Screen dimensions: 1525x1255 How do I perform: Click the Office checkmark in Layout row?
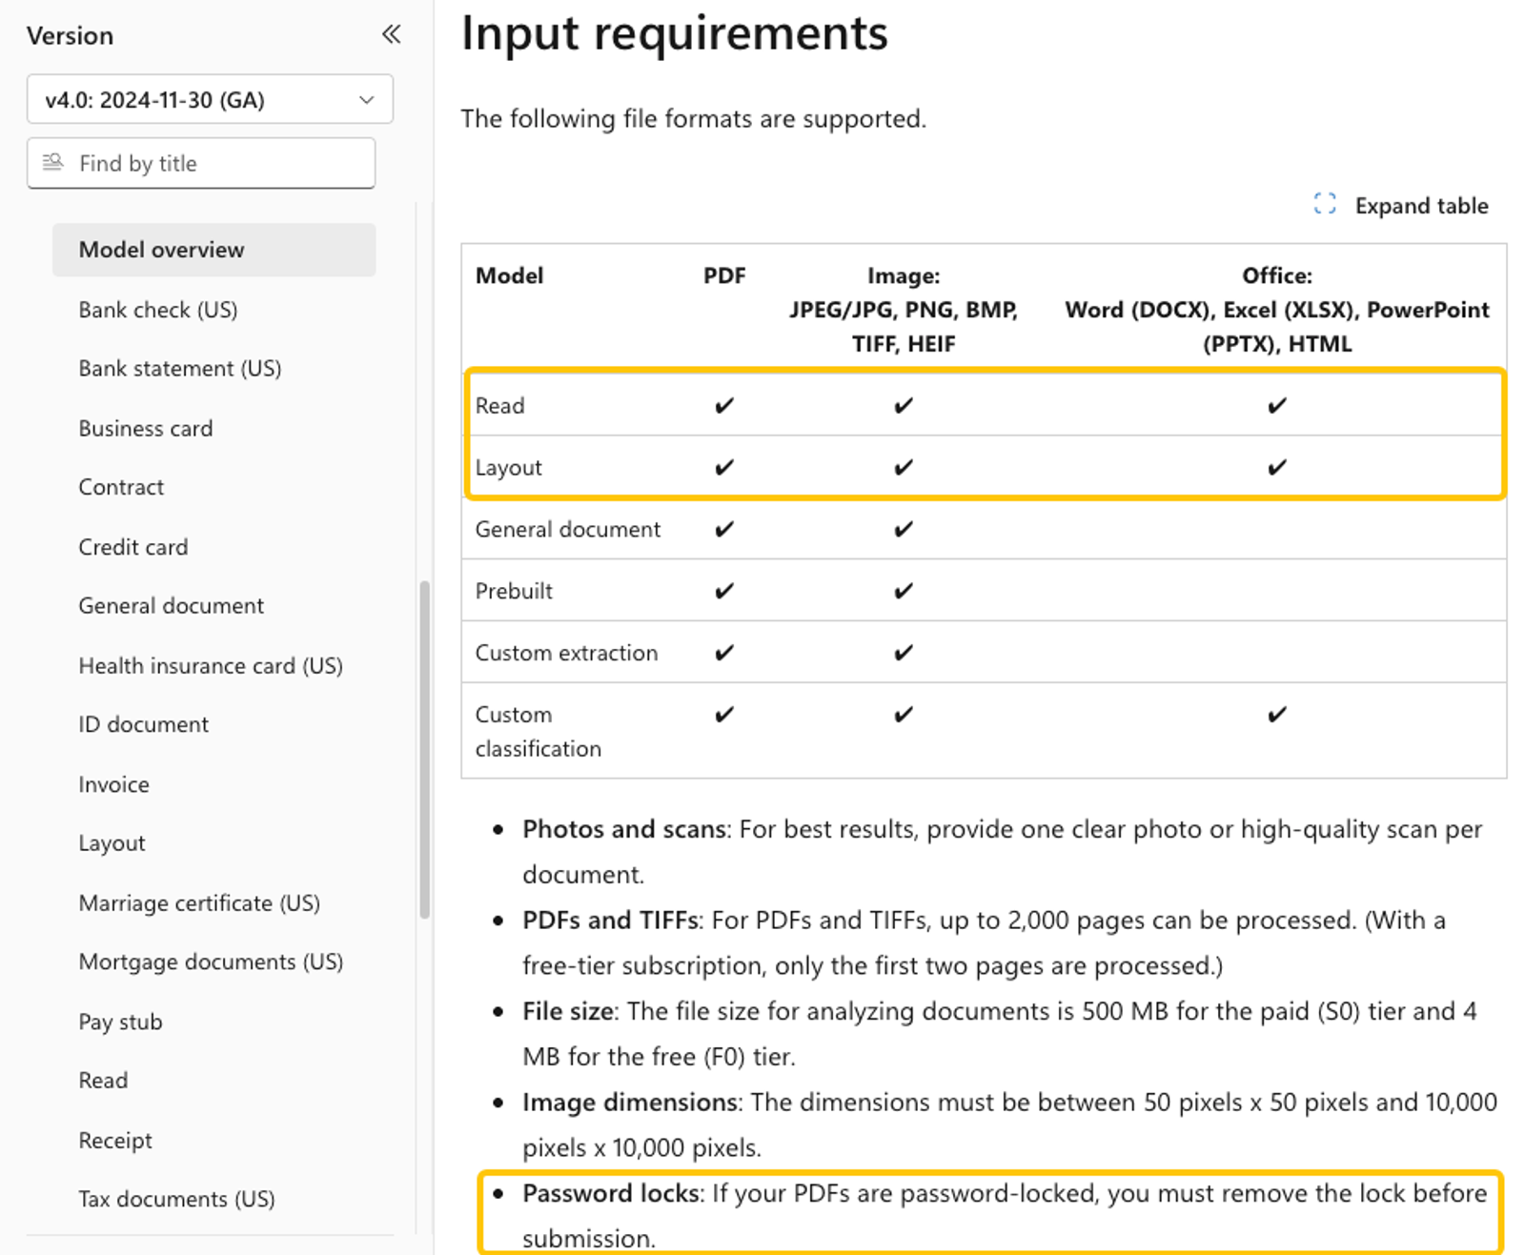click(1277, 468)
